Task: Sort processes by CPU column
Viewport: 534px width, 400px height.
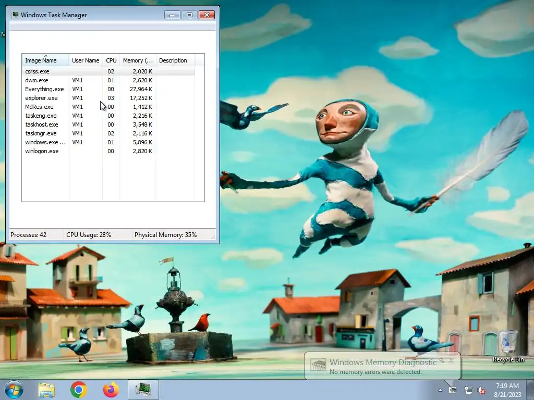Action: (111, 60)
